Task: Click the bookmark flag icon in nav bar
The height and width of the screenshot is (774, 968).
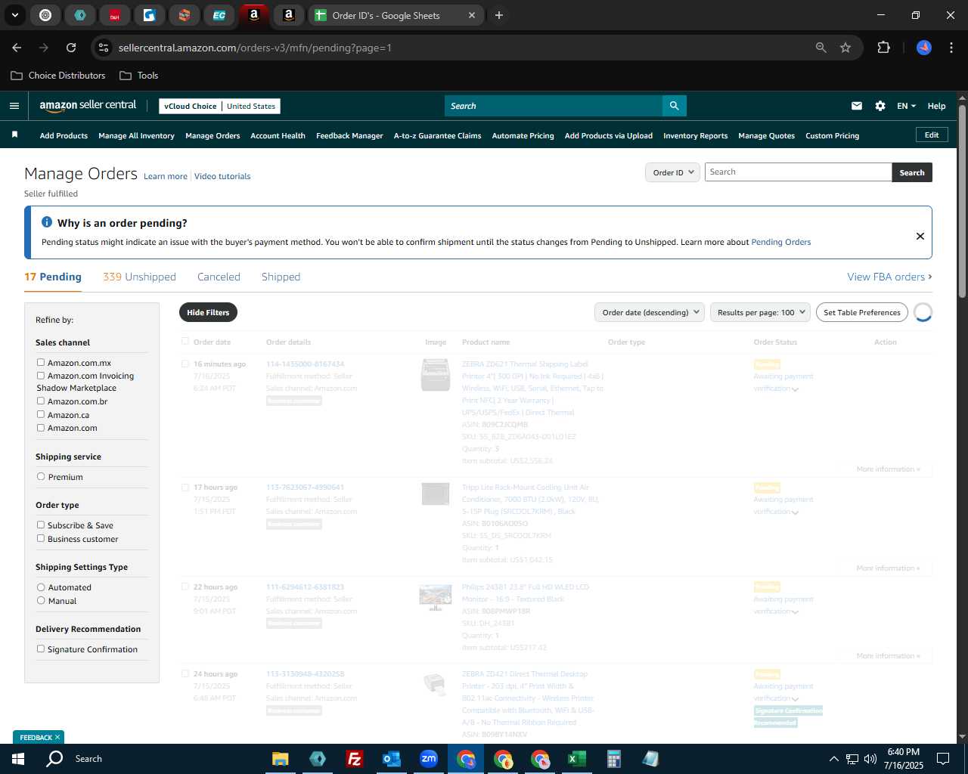Action: click(14, 135)
